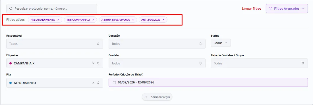Click the Conexão label
The height and width of the screenshot is (105, 313).
tap(114, 36)
